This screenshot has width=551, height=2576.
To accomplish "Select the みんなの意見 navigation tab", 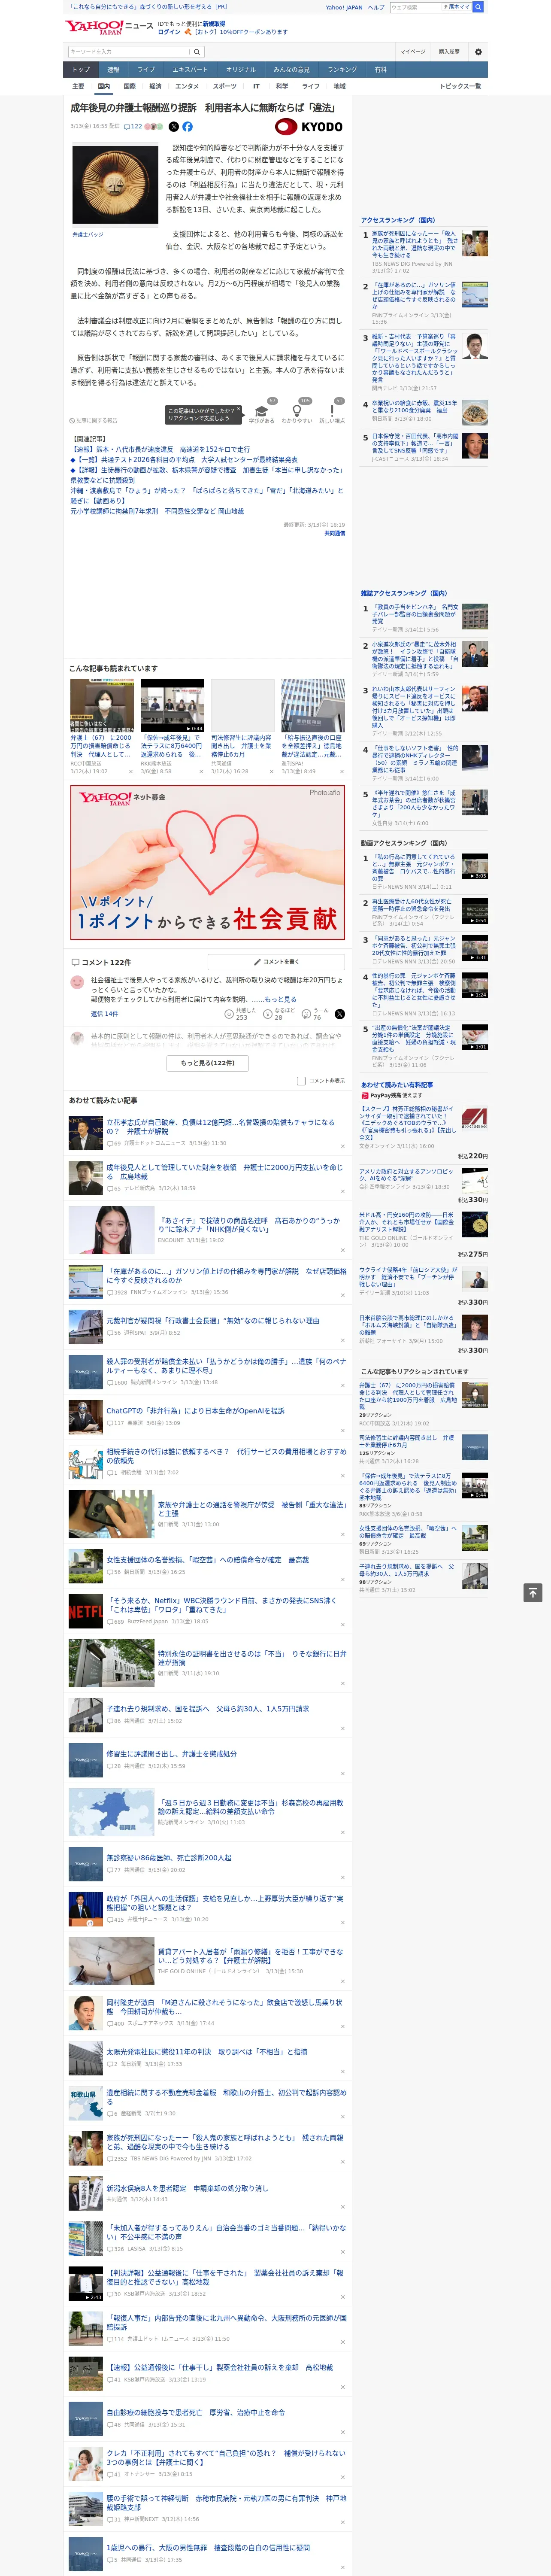I will click(291, 69).
